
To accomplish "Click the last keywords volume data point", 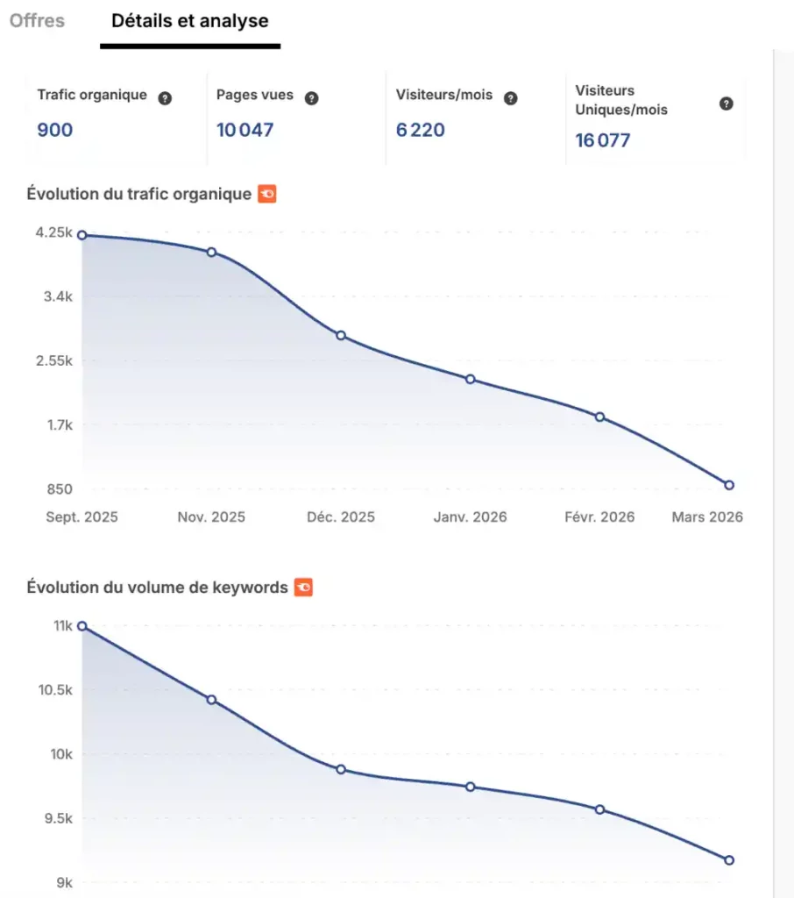I will pos(729,860).
